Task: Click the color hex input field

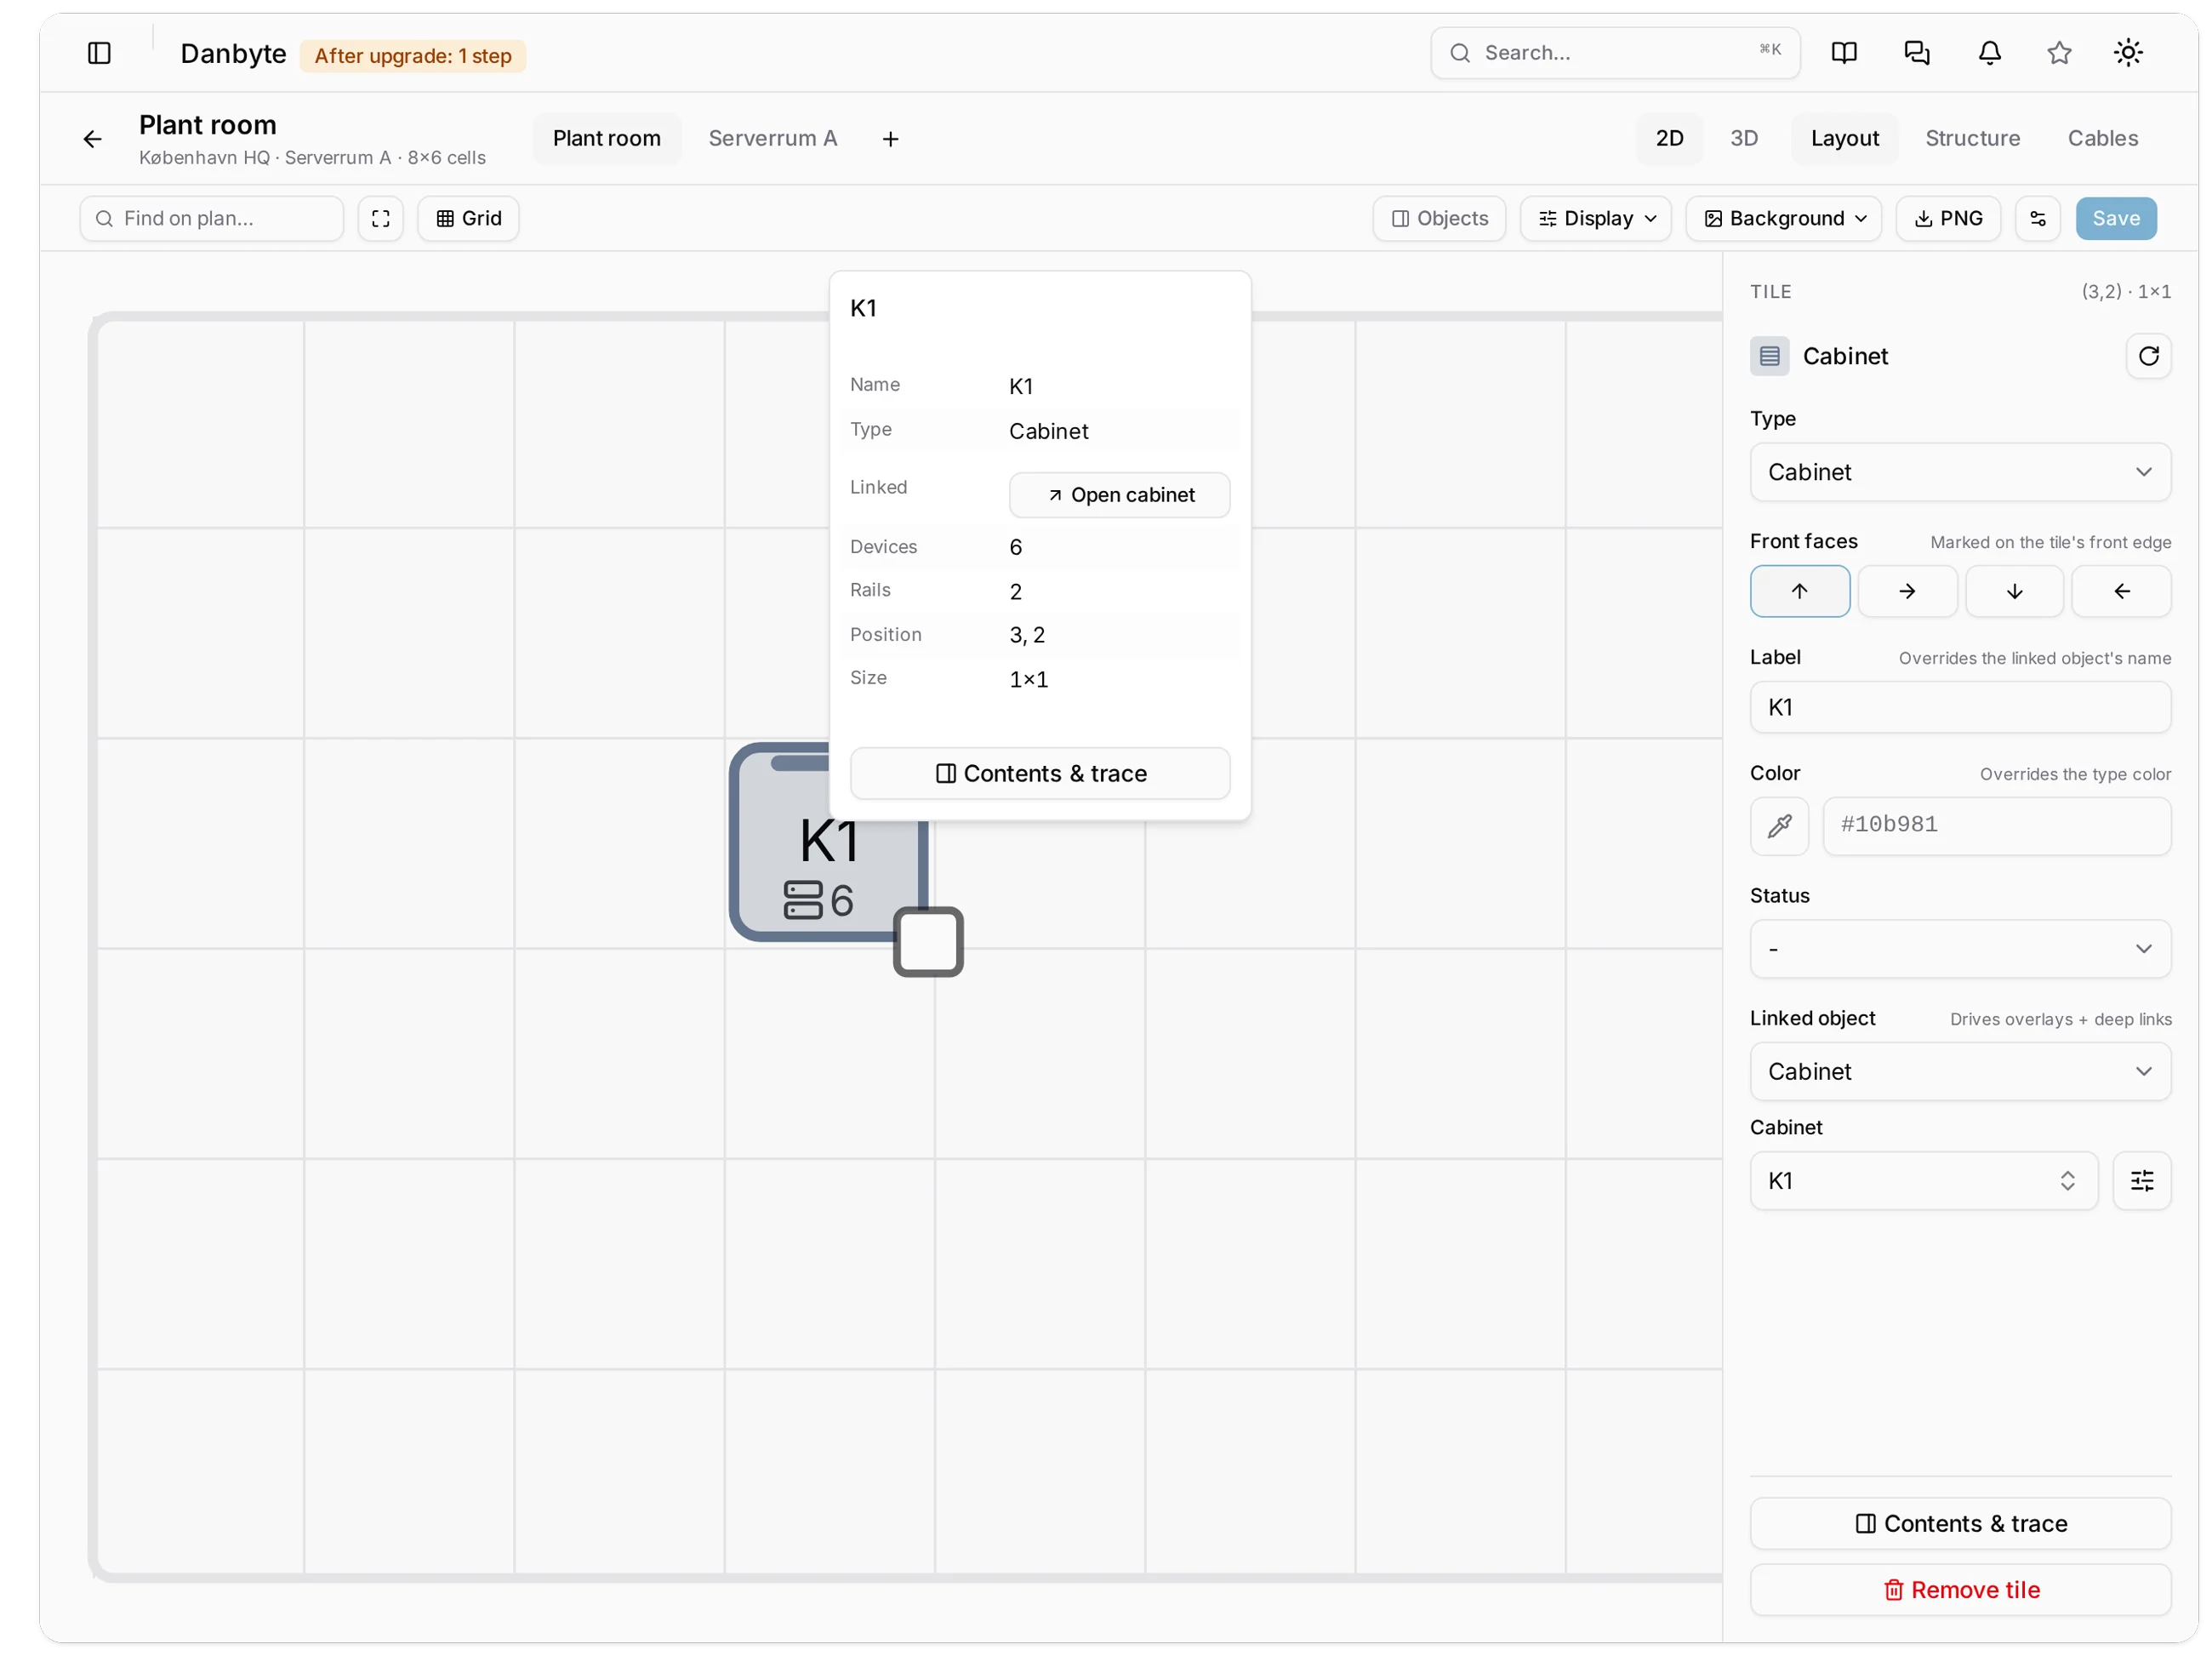Action: (1996, 825)
